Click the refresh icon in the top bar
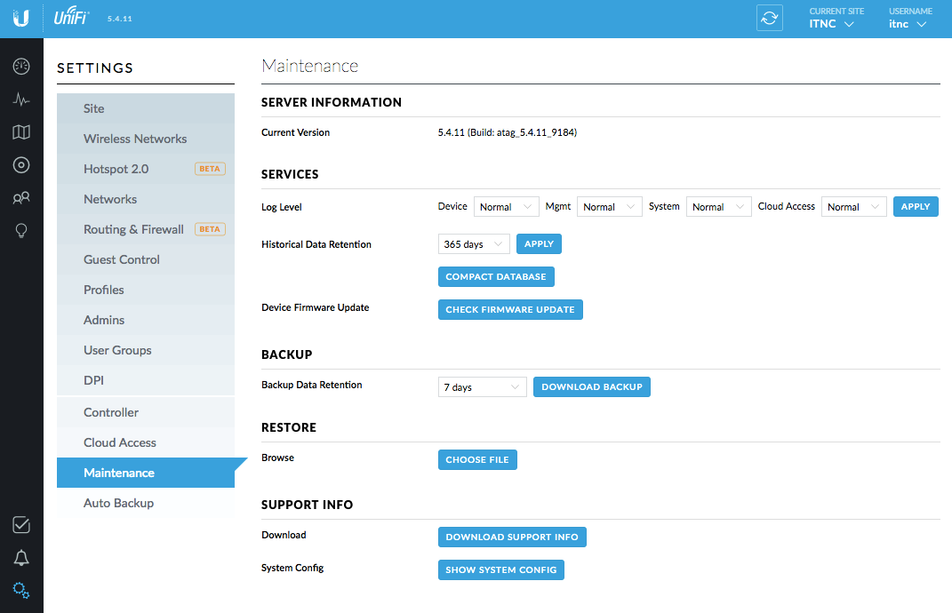This screenshot has height=613, width=952. [x=769, y=19]
